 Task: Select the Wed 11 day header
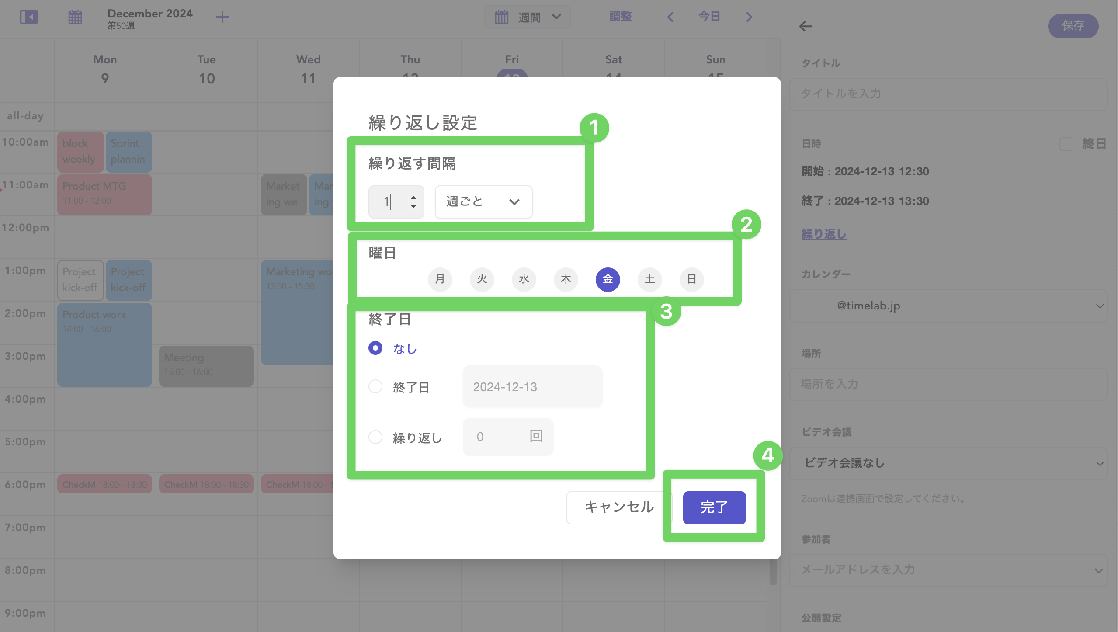pos(308,69)
